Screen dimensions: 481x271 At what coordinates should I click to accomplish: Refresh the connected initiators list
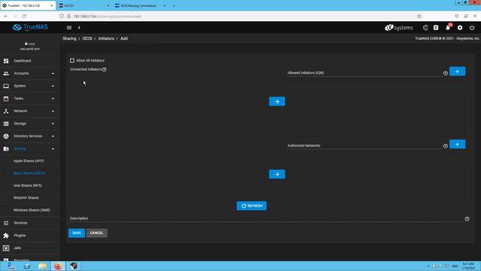point(252,206)
